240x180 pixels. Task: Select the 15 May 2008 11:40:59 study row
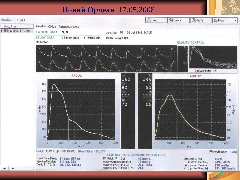tap(18, 31)
